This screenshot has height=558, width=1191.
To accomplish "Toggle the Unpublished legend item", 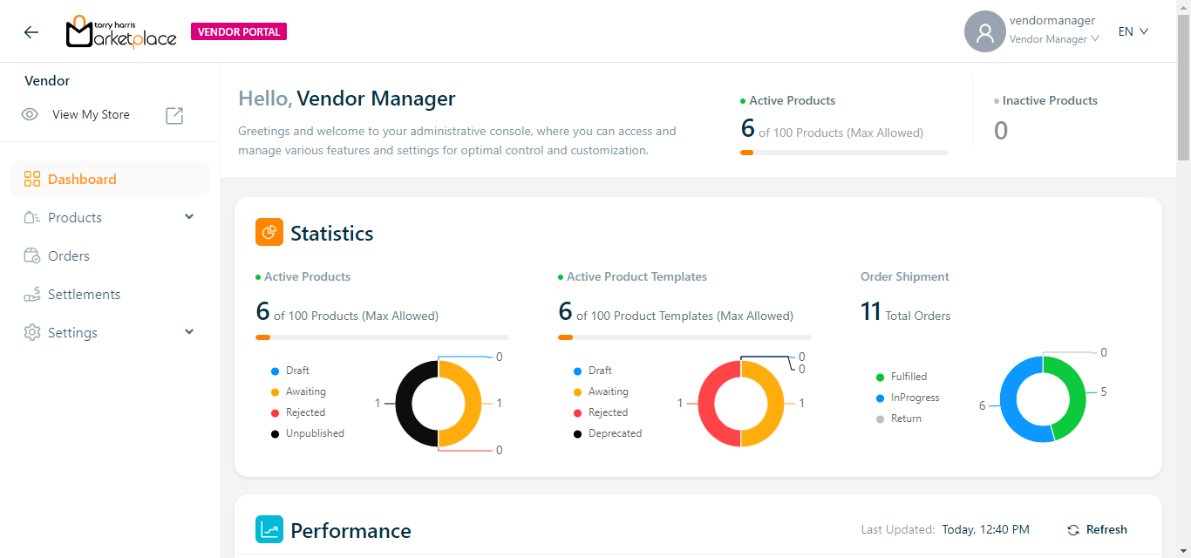I will pyautogui.click(x=314, y=433).
